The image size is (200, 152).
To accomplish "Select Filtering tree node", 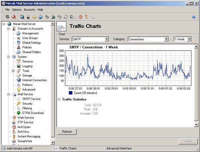I will tap(27, 108).
